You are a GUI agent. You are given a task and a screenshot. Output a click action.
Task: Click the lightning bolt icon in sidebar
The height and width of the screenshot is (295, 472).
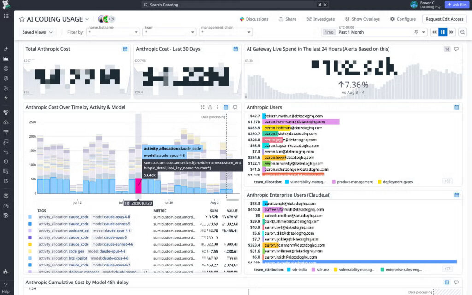[x=6, y=98]
